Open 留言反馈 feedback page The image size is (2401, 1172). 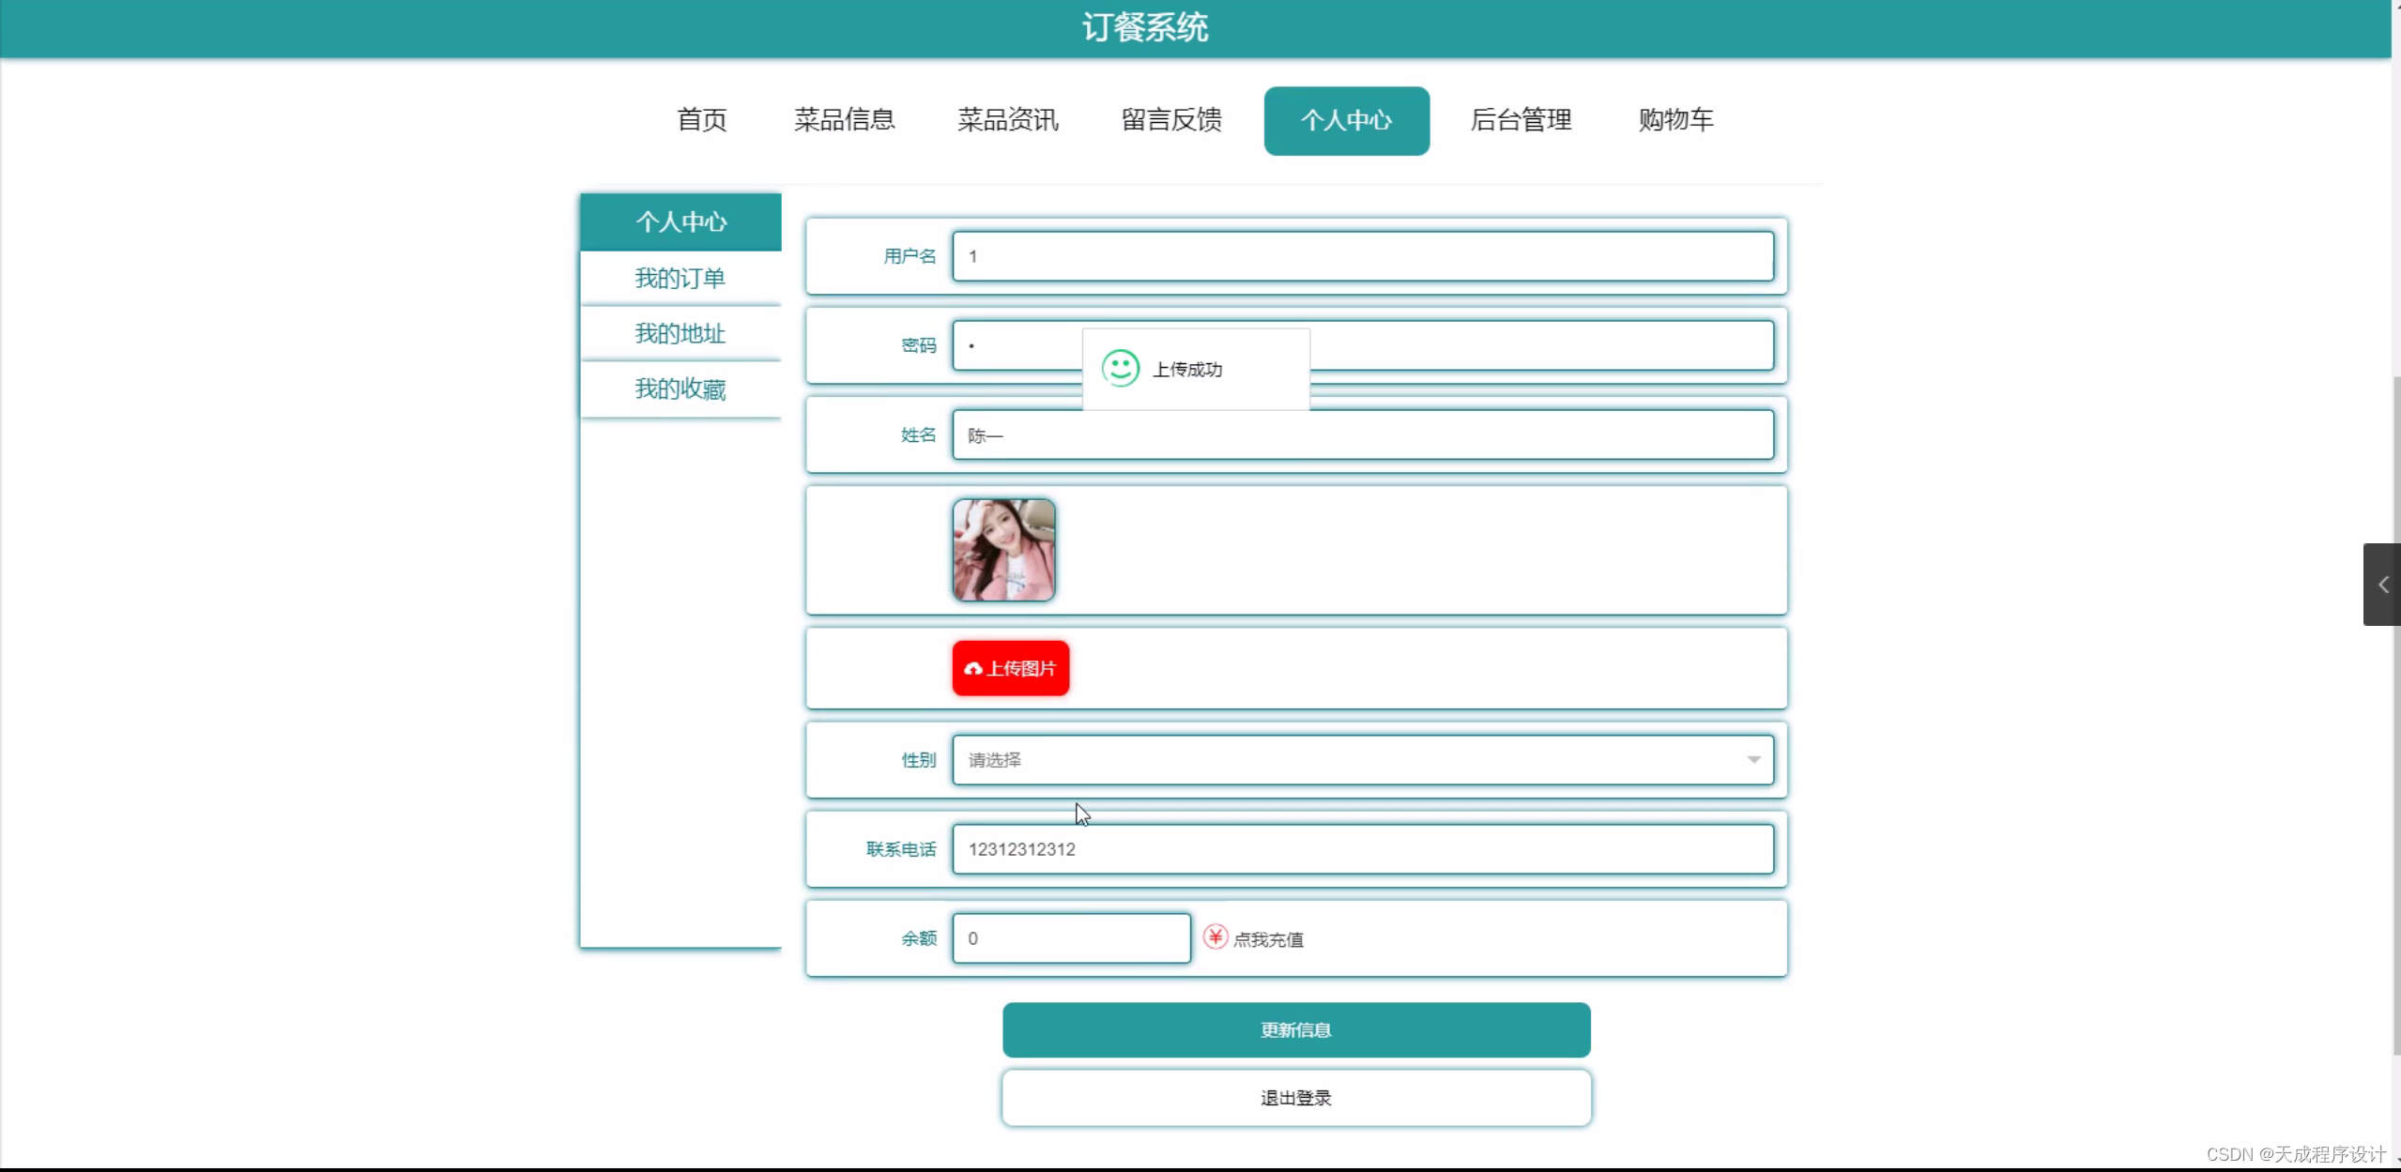coord(1171,120)
